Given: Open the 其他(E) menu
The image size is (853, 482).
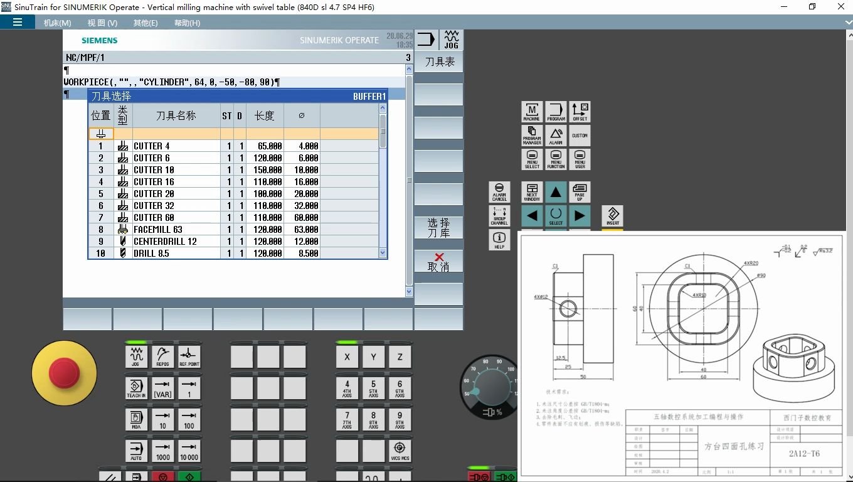Looking at the screenshot, I should point(146,23).
